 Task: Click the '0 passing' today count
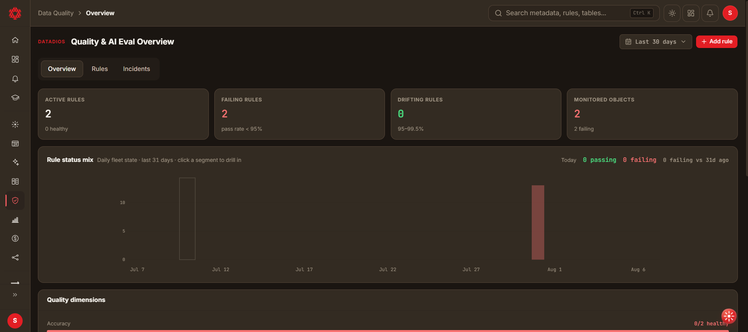click(600, 160)
